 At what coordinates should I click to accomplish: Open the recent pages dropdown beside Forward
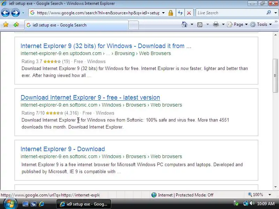coord(23,13)
